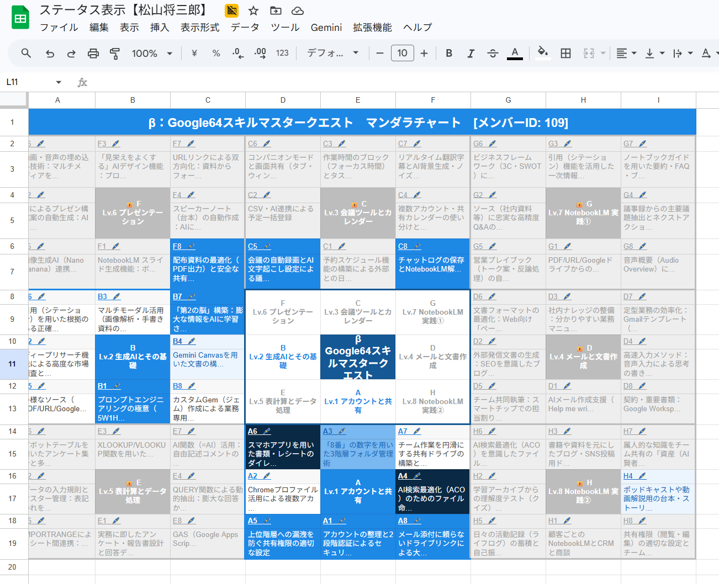Increase decimal places
This screenshot has width=719, height=584.
[x=260, y=53]
